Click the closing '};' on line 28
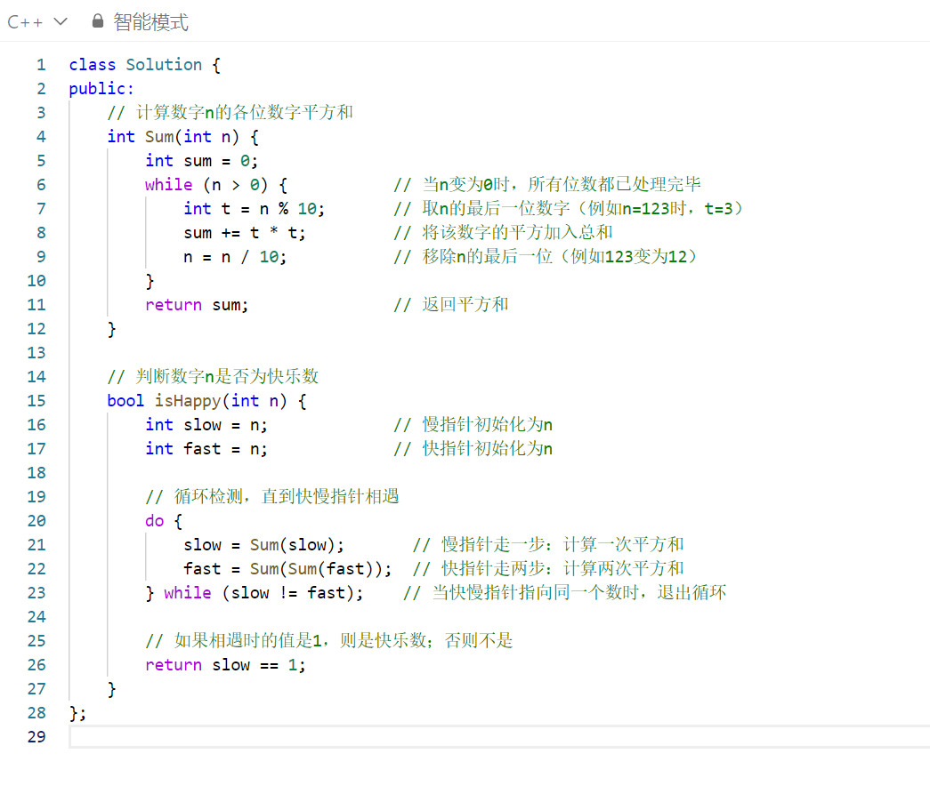 click(77, 713)
